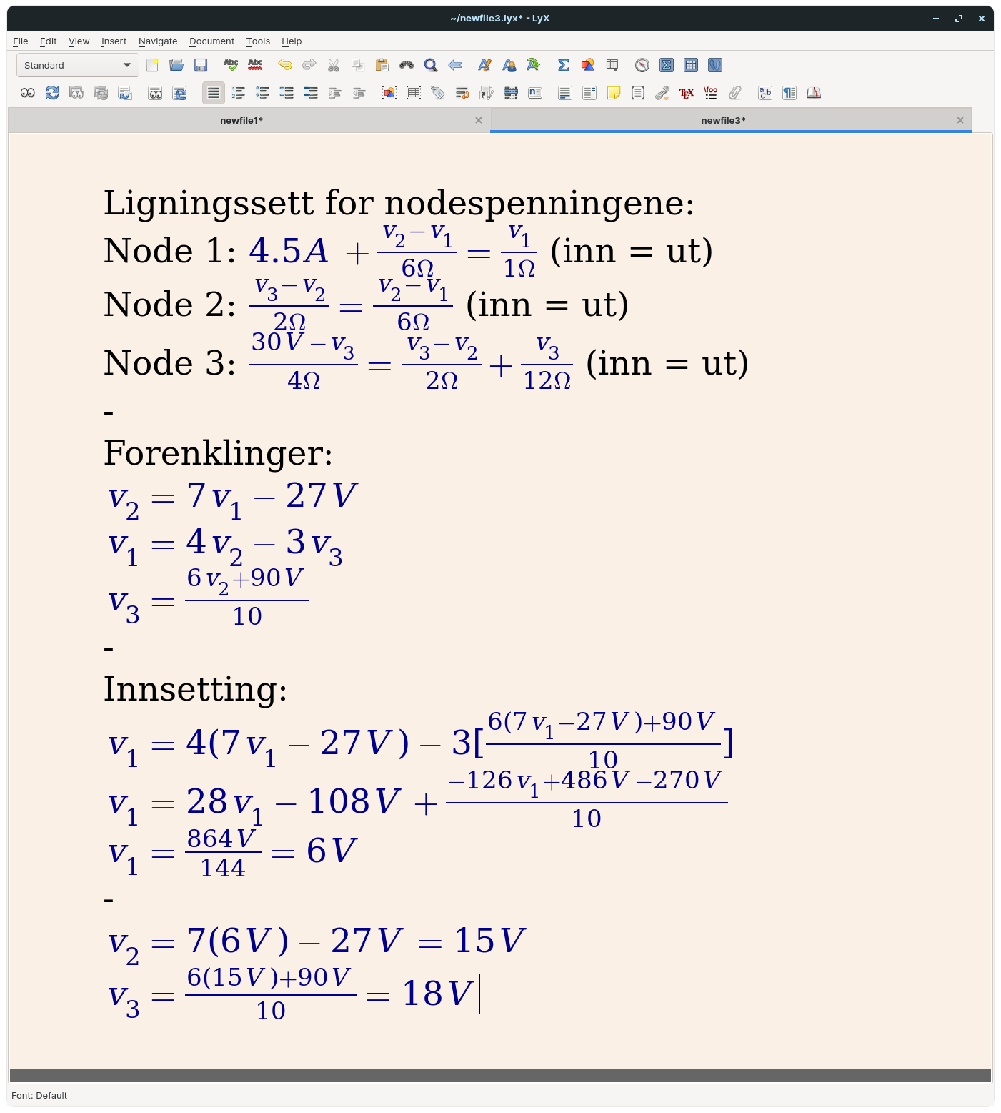Click View other formats icon
Image resolution: width=1001 pixels, height=1113 pixels.
[155, 93]
